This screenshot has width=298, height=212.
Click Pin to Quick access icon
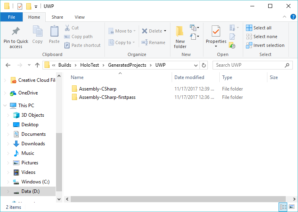pos(16,31)
